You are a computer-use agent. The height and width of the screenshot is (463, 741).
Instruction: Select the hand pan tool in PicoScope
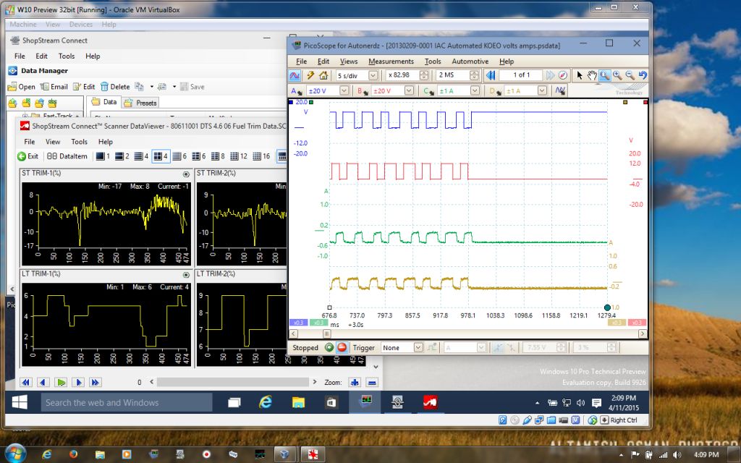tap(592, 75)
